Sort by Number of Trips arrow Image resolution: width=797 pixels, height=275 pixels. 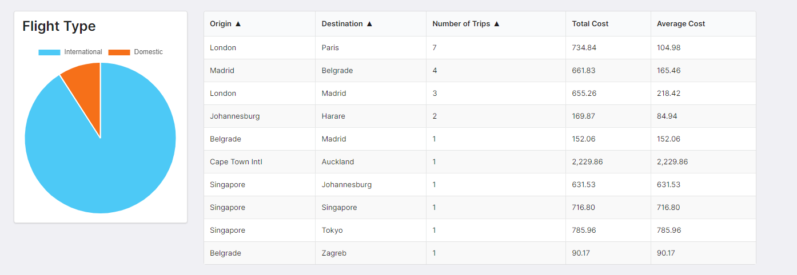(496, 24)
